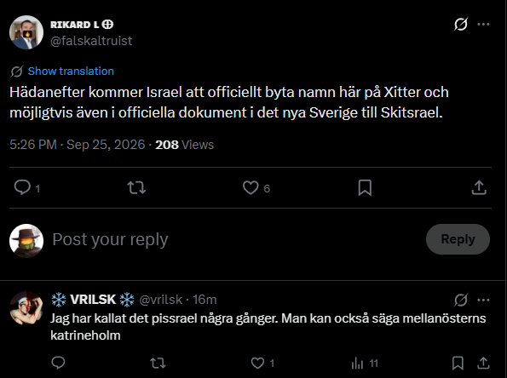Repost the main post by RIKARD L

tap(136, 187)
